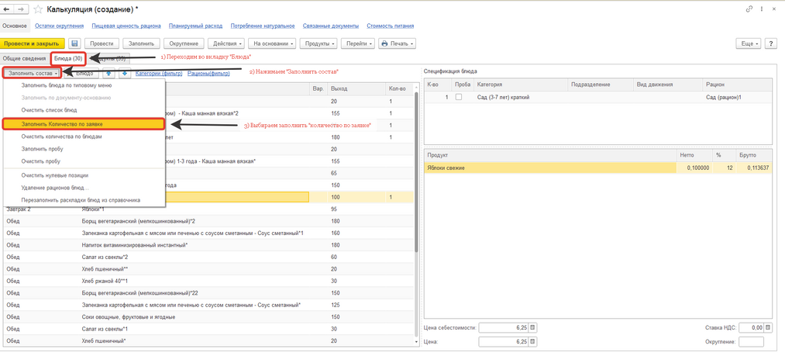Click the Округление input field
Viewport: 785px width, 356px height.
point(751,342)
